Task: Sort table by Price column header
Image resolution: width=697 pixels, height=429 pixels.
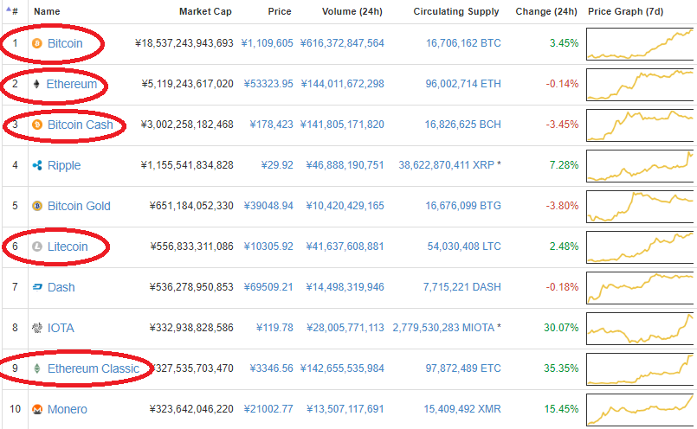Action: (280, 11)
